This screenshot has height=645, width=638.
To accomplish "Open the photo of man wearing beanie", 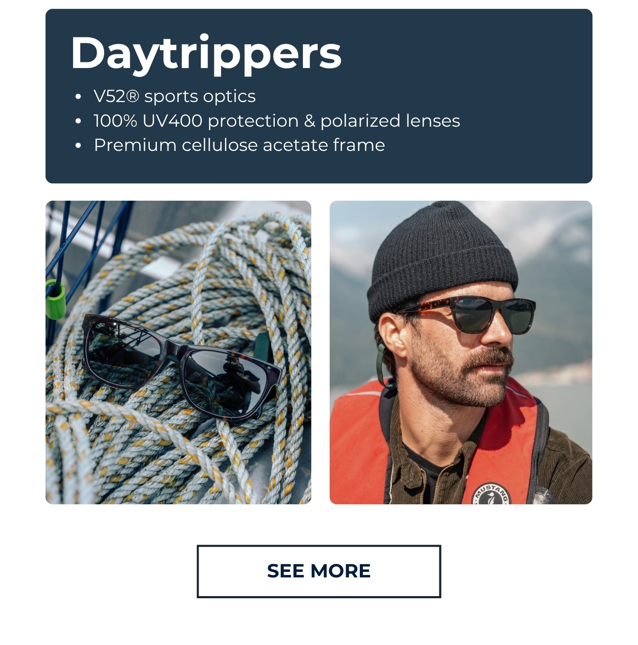I will [x=461, y=352].
